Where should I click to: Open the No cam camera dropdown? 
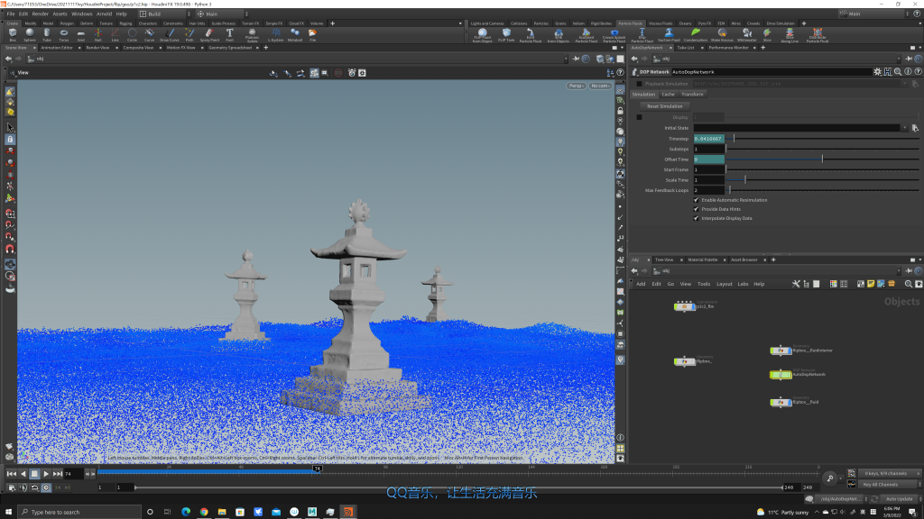pyautogui.click(x=600, y=86)
